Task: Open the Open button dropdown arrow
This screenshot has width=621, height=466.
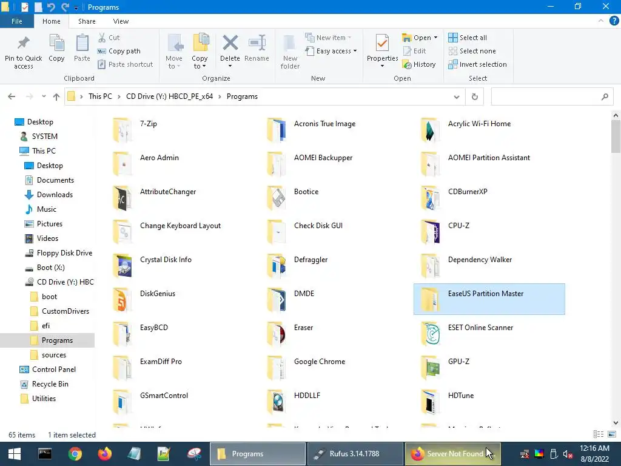Action: coord(435,38)
